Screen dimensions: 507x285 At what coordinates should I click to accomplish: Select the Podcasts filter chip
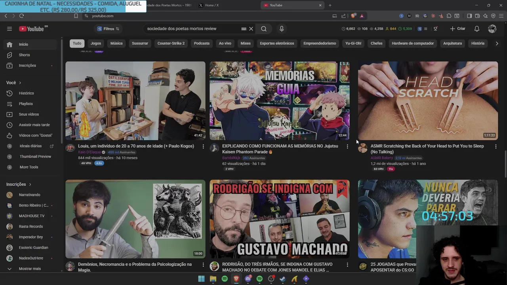point(202,43)
